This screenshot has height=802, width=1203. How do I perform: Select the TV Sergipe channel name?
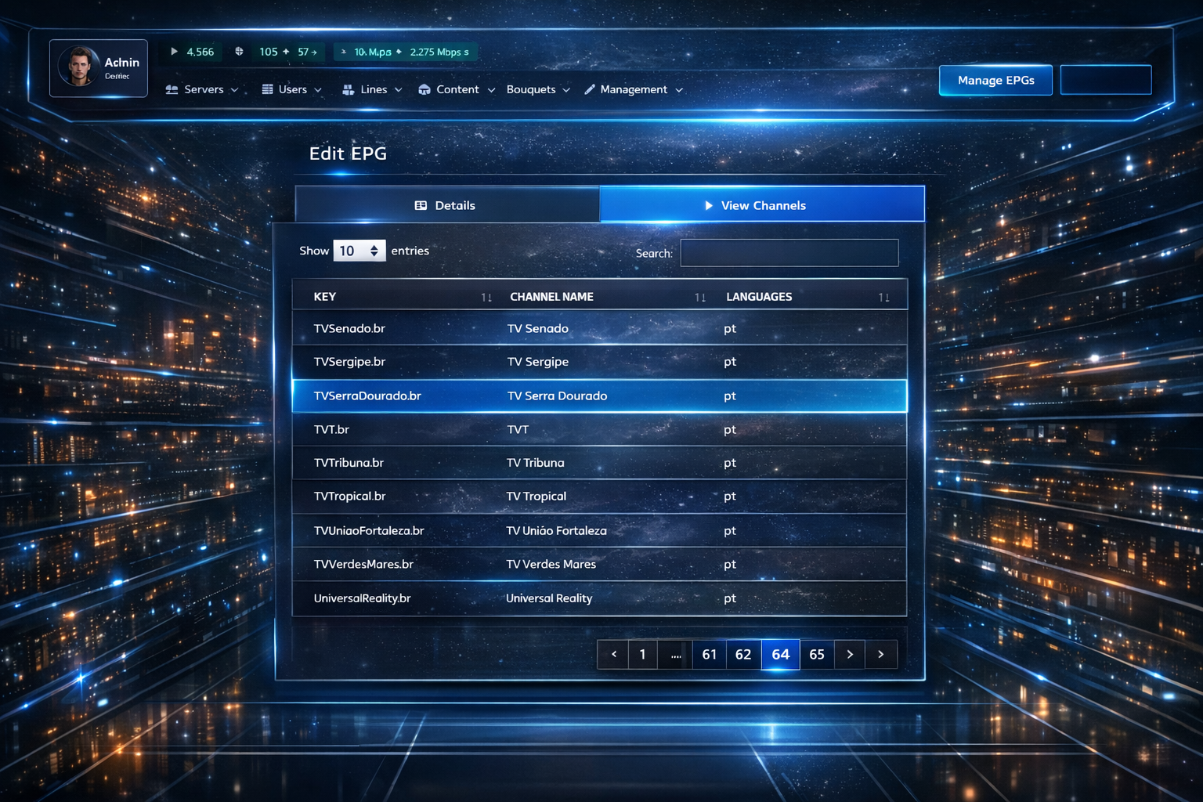(538, 362)
